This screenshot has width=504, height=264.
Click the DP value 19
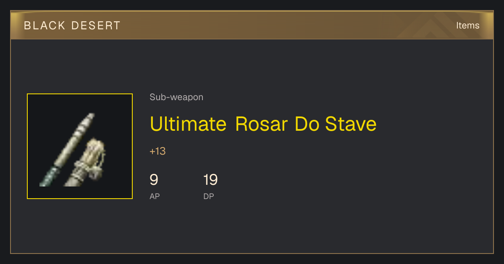pyautogui.click(x=210, y=180)
